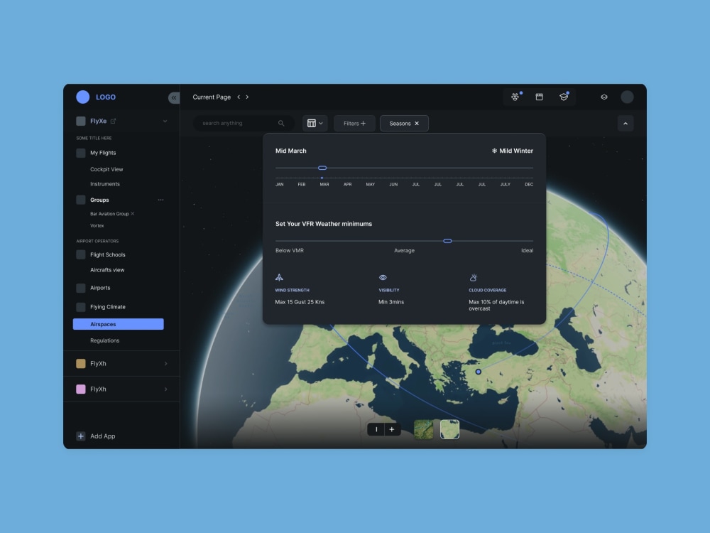Click Min 3mins visibility value

point(391,302)
